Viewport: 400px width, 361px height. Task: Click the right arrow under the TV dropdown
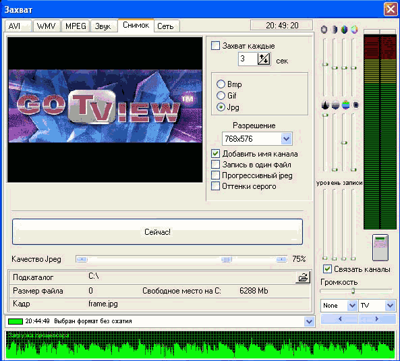pos(377,318)
